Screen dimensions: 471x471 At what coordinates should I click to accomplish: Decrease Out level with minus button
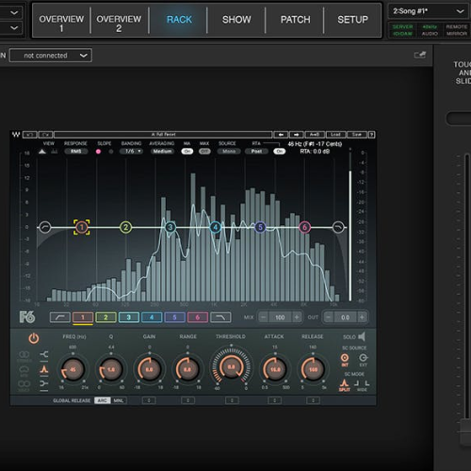point(329,317)
